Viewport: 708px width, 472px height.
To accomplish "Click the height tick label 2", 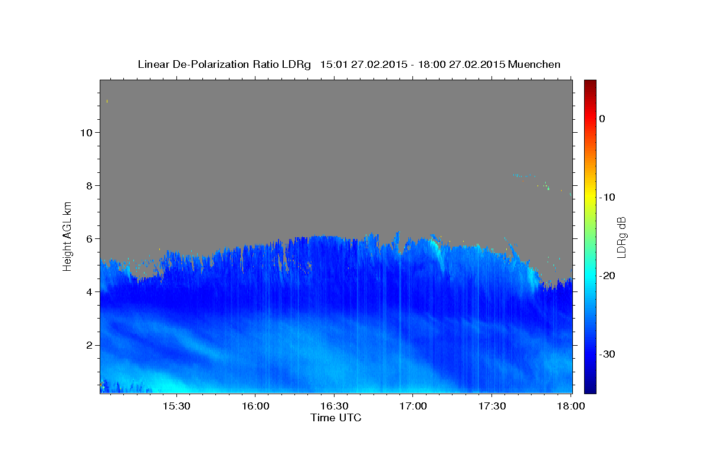I will coord(88,345).
